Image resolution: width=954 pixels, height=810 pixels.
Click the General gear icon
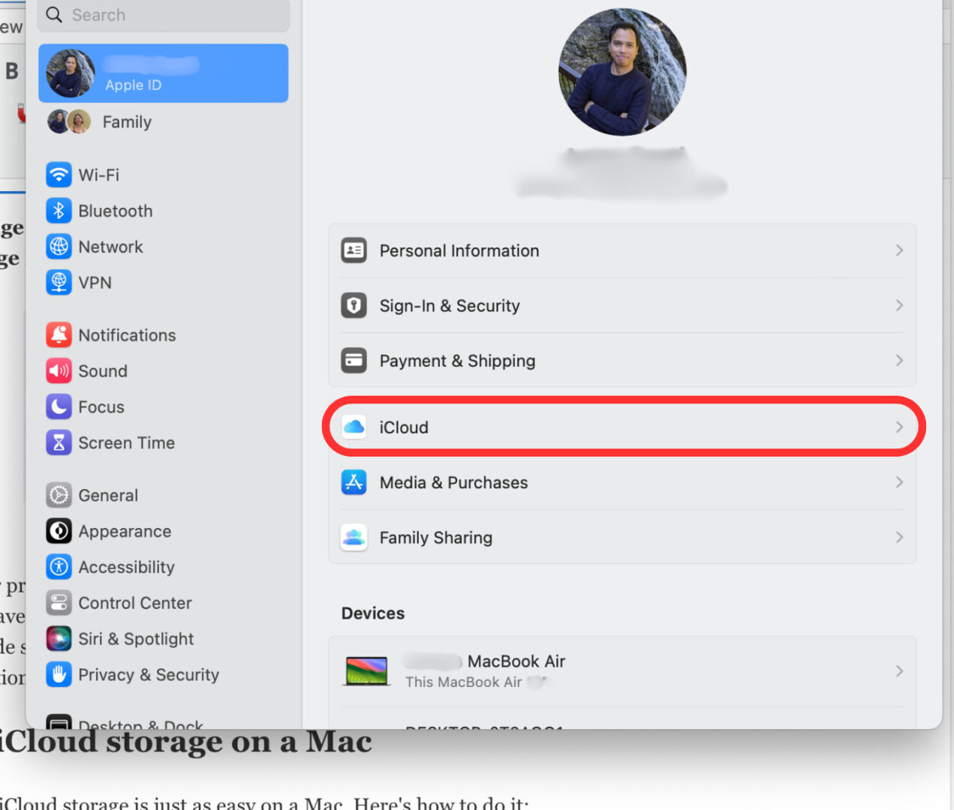click(59, 495)
